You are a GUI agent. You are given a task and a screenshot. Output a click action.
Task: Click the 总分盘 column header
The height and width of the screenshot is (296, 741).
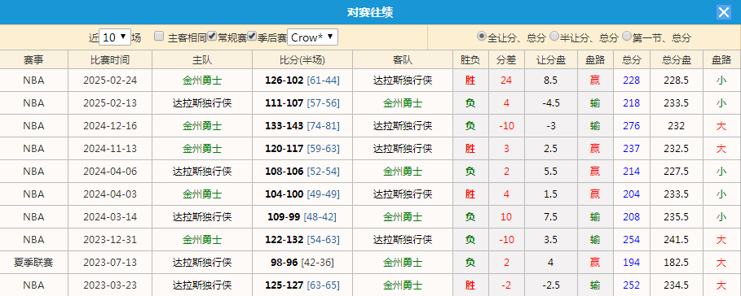(x=677, y=60)
